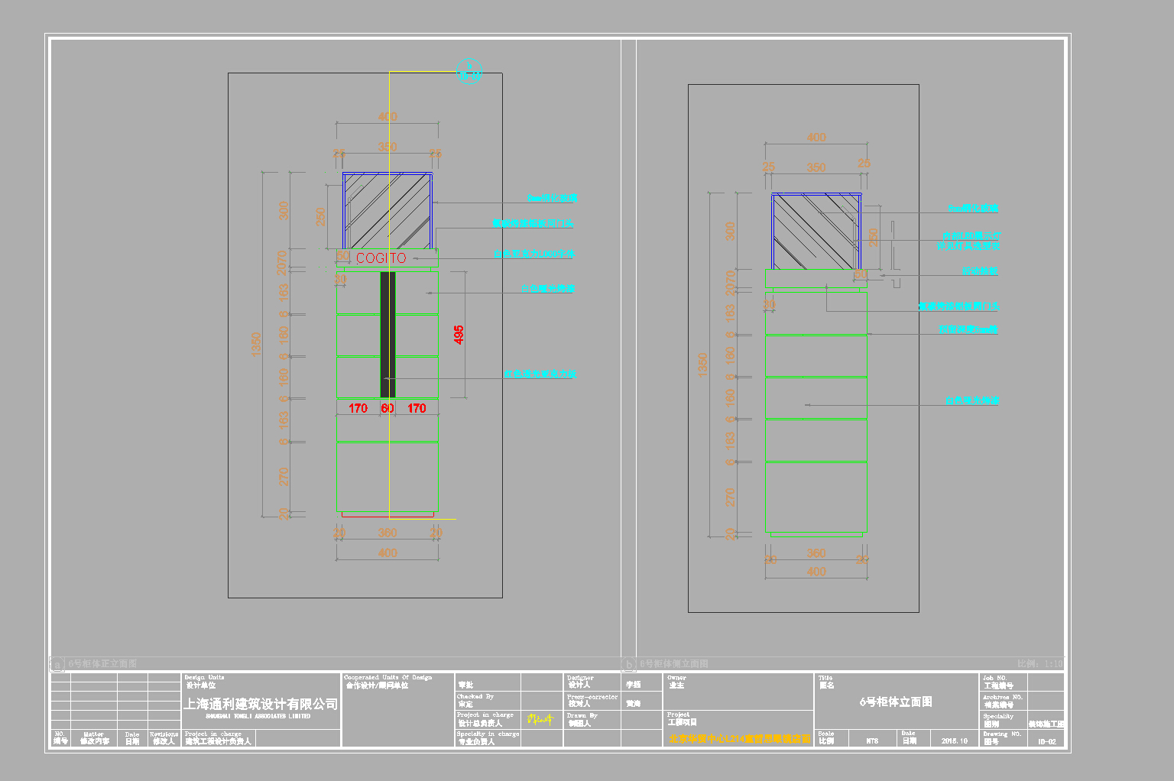Click the NO. 编号 revision column header

pyautogui.click(x=60, y=738)
